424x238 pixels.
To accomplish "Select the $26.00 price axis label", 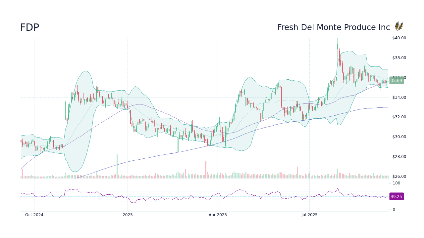I will click(x=399, y=177).
